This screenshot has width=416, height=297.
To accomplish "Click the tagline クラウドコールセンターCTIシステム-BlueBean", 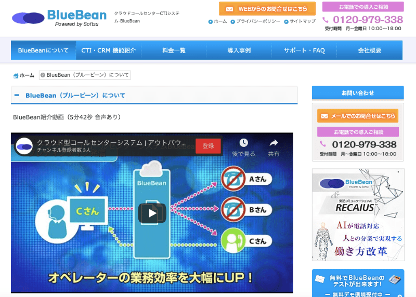I will tap(147, 17).
